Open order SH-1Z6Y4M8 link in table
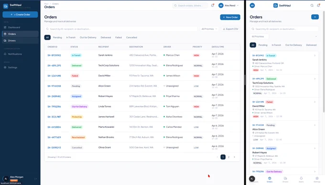 coord(54,76)
